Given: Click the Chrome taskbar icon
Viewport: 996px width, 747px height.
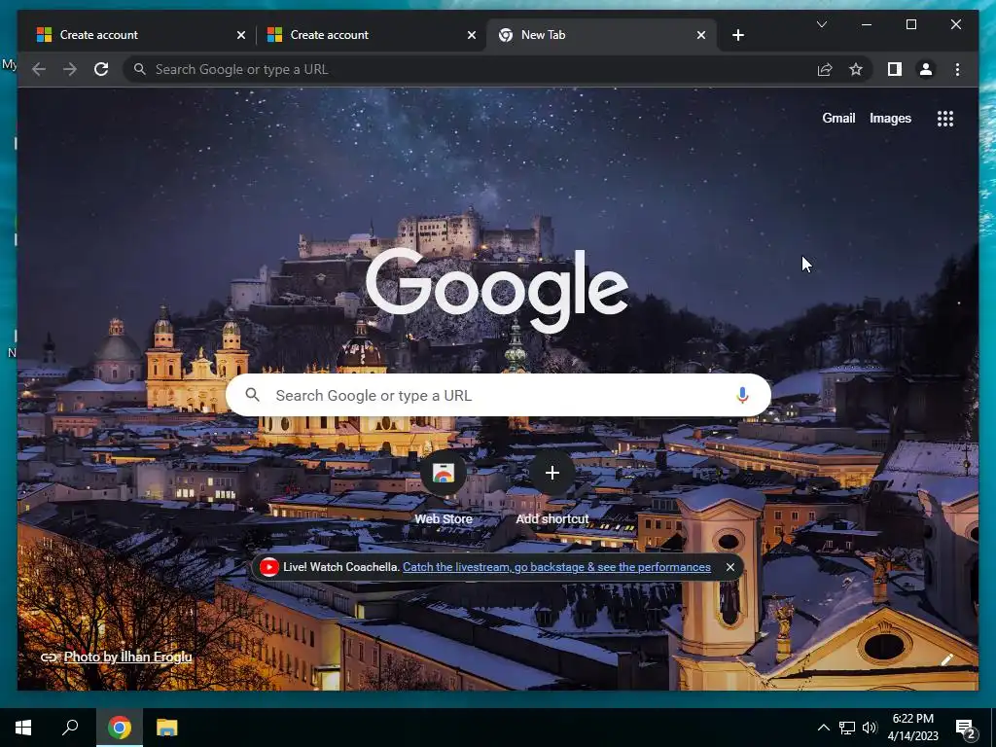Looking at the screenshot, I should 119,728.
